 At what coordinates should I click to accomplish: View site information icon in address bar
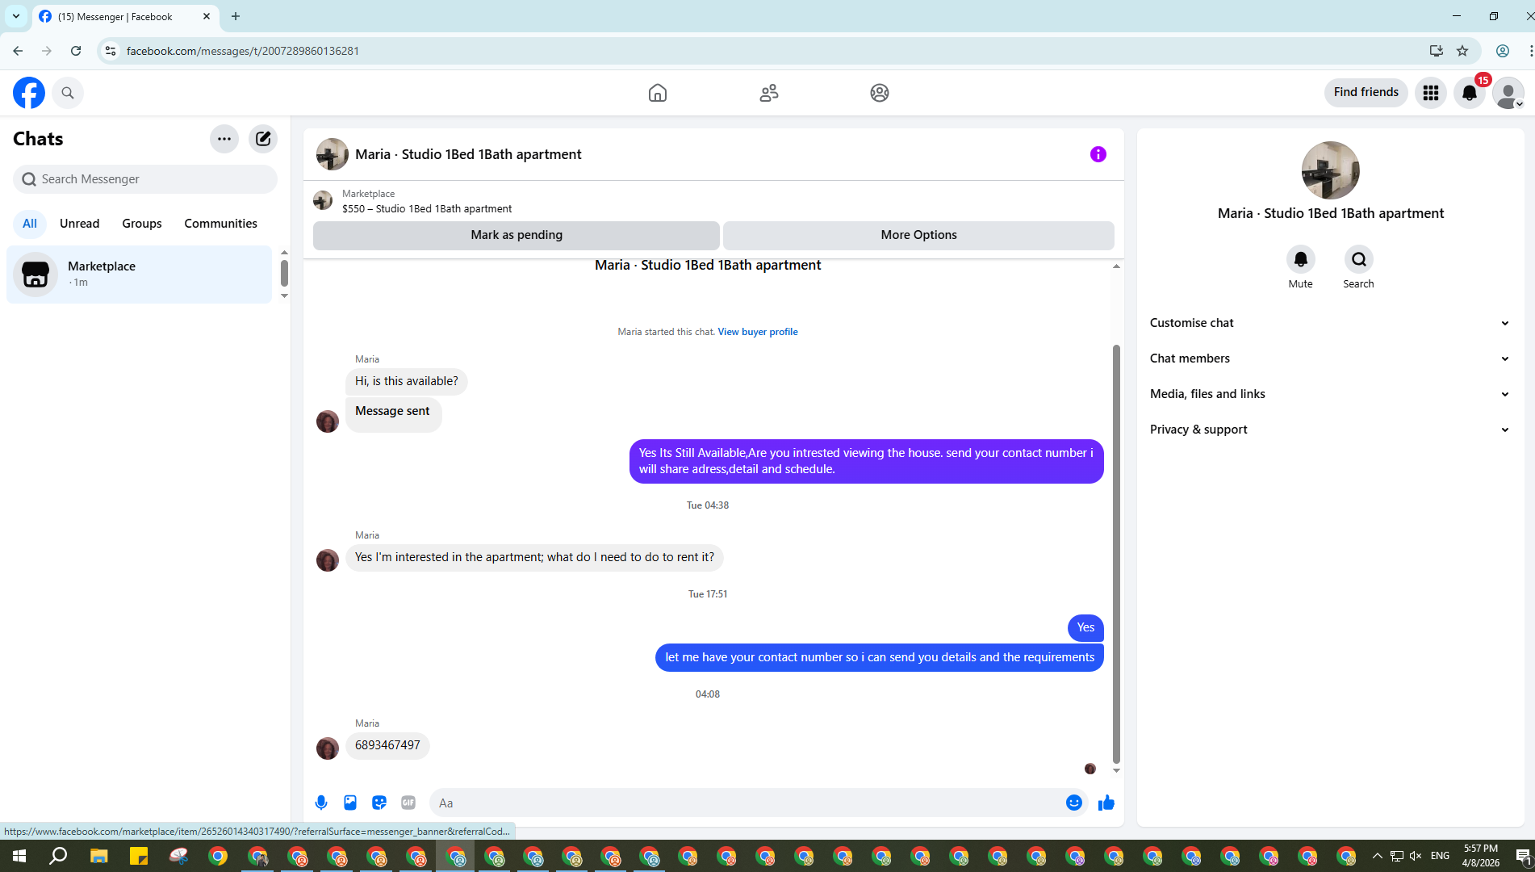111,51
